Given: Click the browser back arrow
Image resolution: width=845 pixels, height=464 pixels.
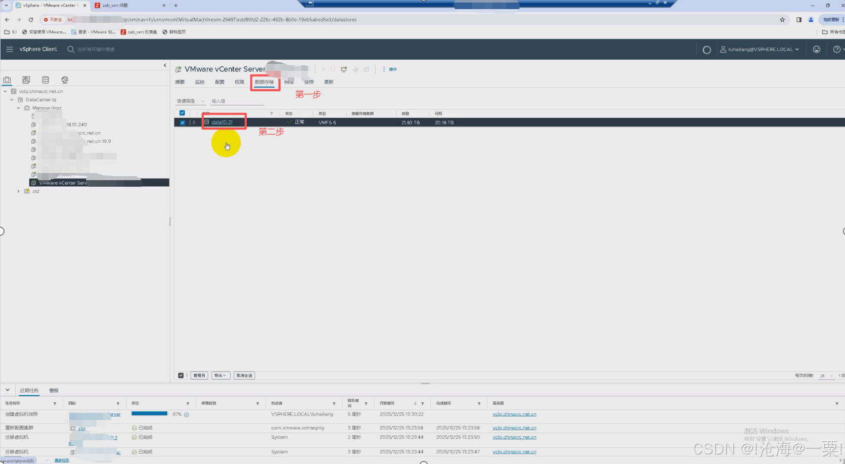Looking at the screenshot, I should (x=7, y=20).
